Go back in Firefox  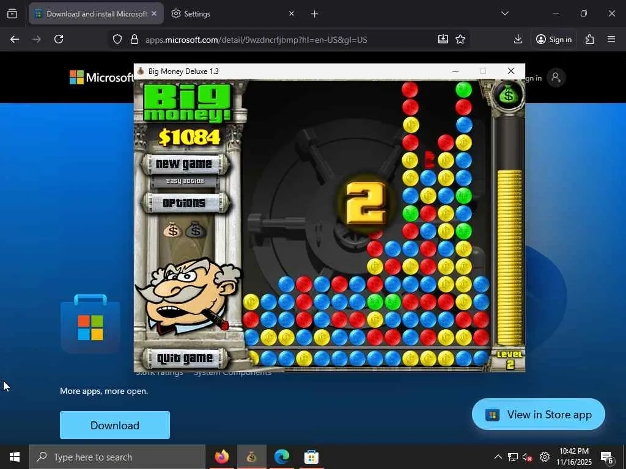tap(15, 39)
